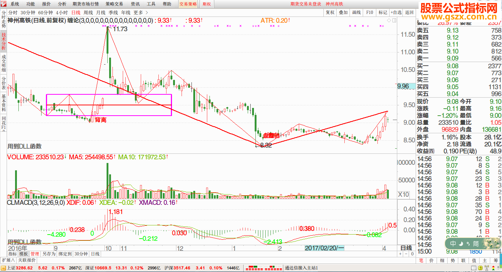This screenshot has width=502, height=272.
Task: Switch chart to 分时 period
Action: pos(13,12)
